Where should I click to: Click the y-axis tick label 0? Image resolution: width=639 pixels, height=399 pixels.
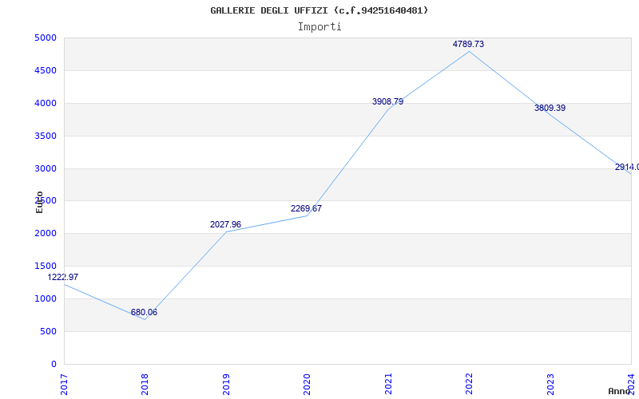pyautogui.click(x=54, y=364)
